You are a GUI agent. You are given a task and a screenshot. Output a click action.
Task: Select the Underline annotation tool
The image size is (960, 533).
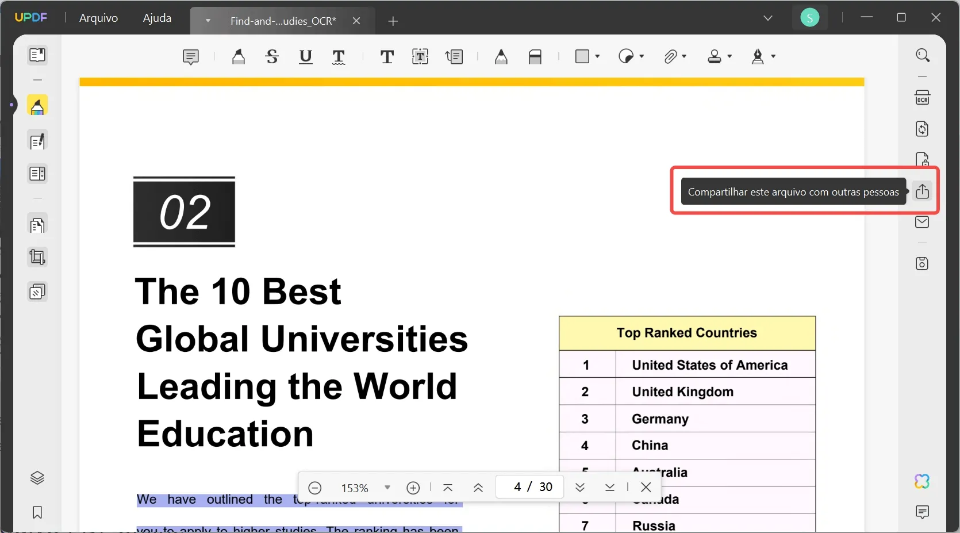pyautogui.click(x=306, y=57)
